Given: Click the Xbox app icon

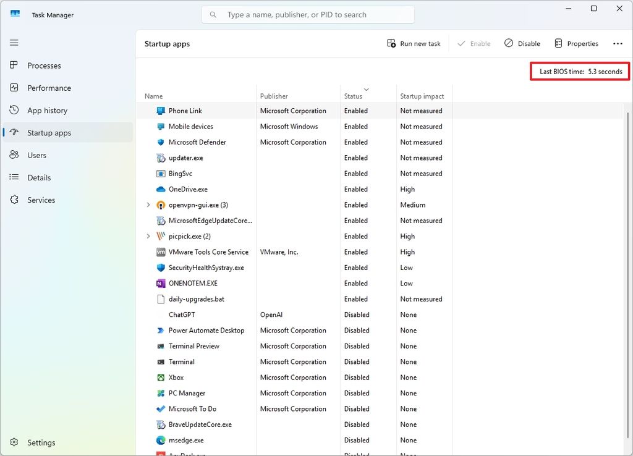Looking at the screenshot, I should [161, 378].
